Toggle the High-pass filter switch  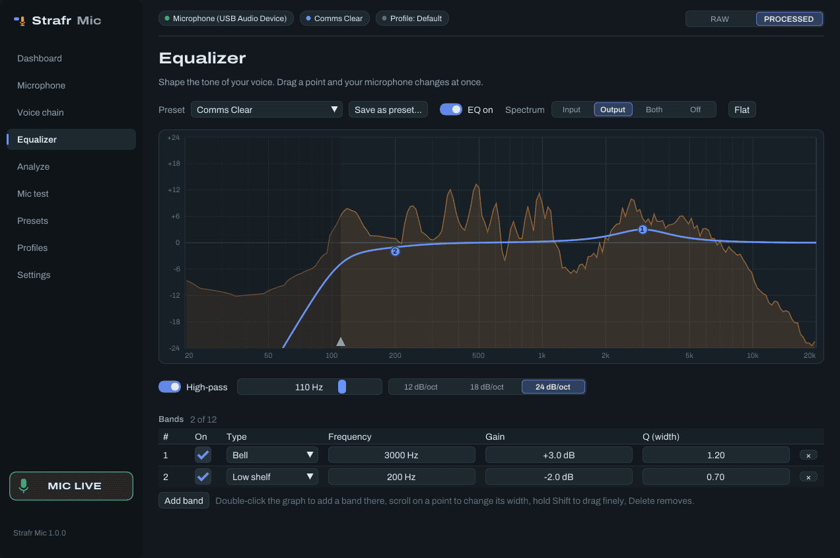coord(170,387)
